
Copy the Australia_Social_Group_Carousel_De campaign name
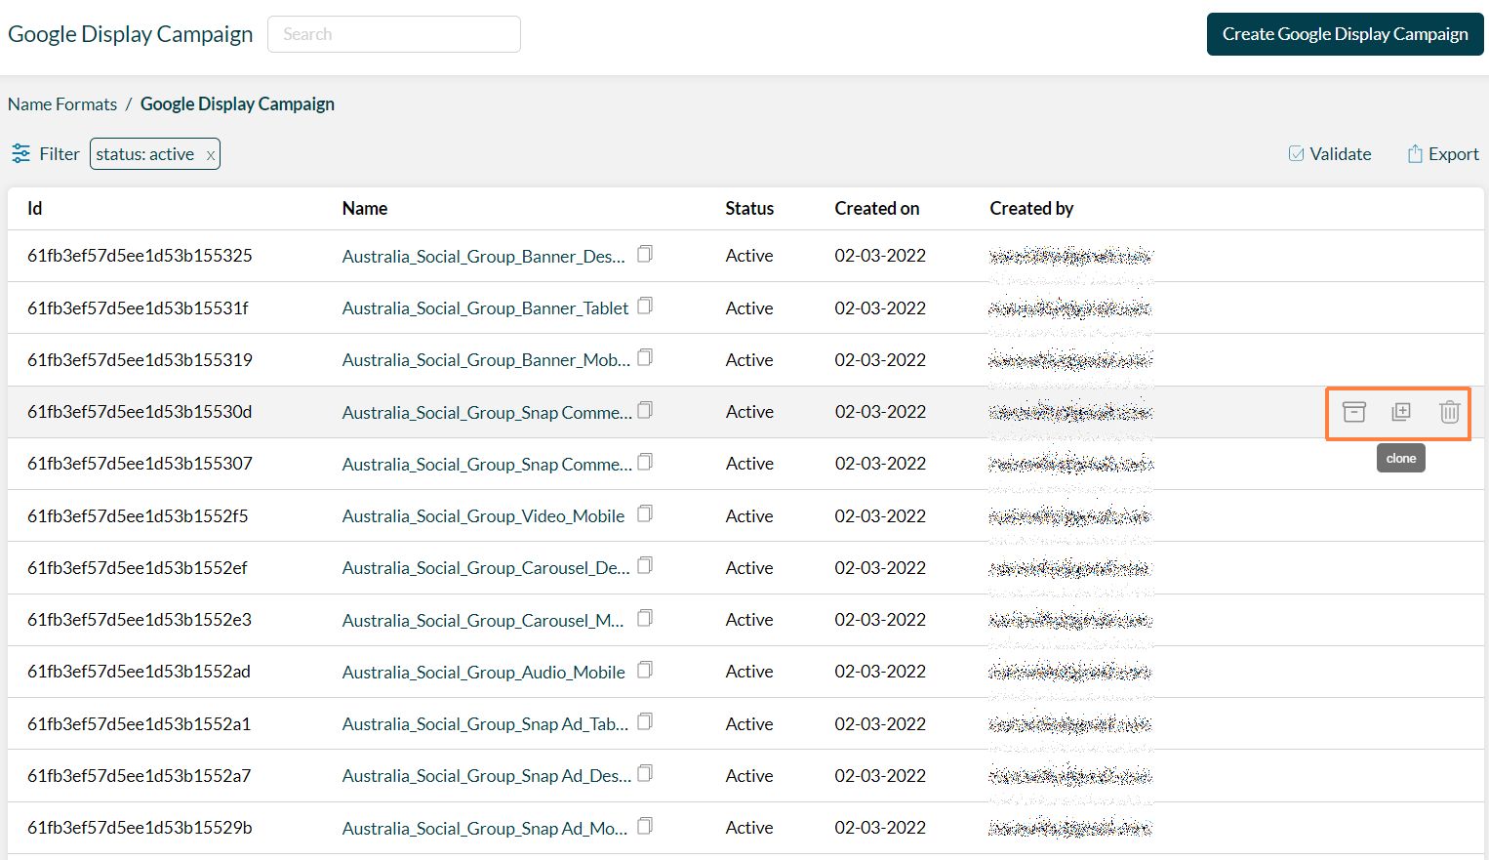(x=645, y=564)
